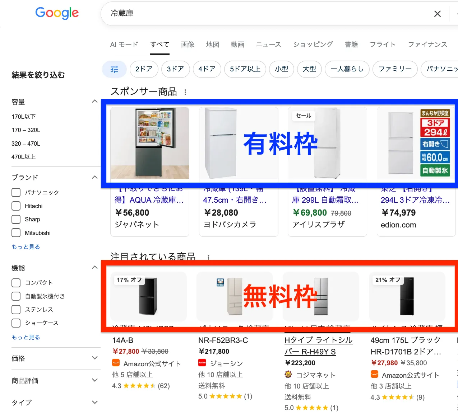Switch to the 動画 tab

pyautogui.click(x=237, y=44)
